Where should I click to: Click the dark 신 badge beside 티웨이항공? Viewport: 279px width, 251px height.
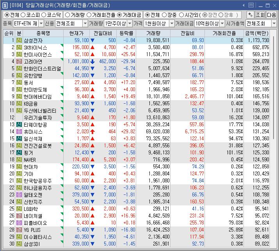pos(19,125)
